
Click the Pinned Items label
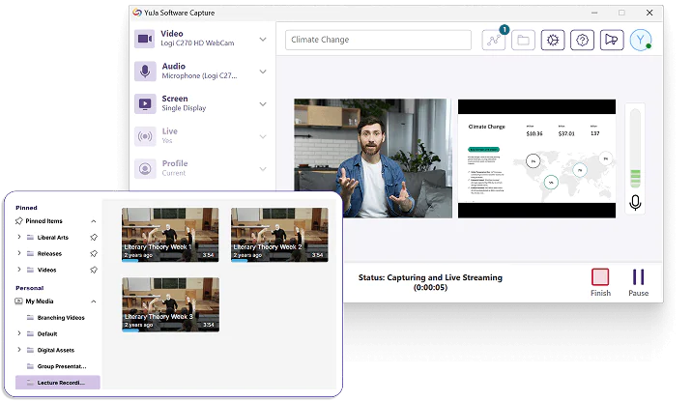click(43, 221)
